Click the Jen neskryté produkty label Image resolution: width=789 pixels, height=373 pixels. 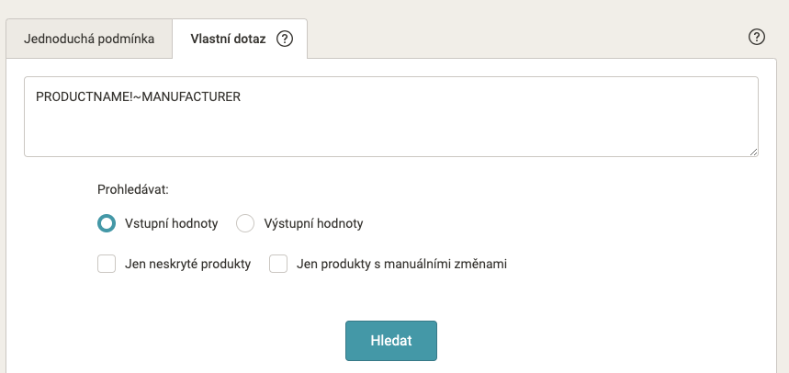[x=187, y=264]
